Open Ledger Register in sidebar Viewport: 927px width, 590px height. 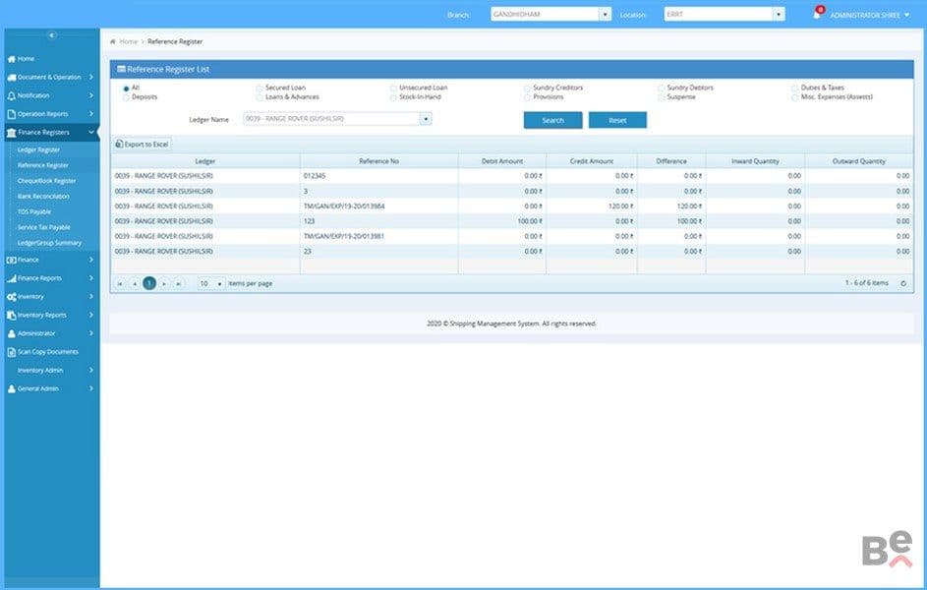[38, 150]
